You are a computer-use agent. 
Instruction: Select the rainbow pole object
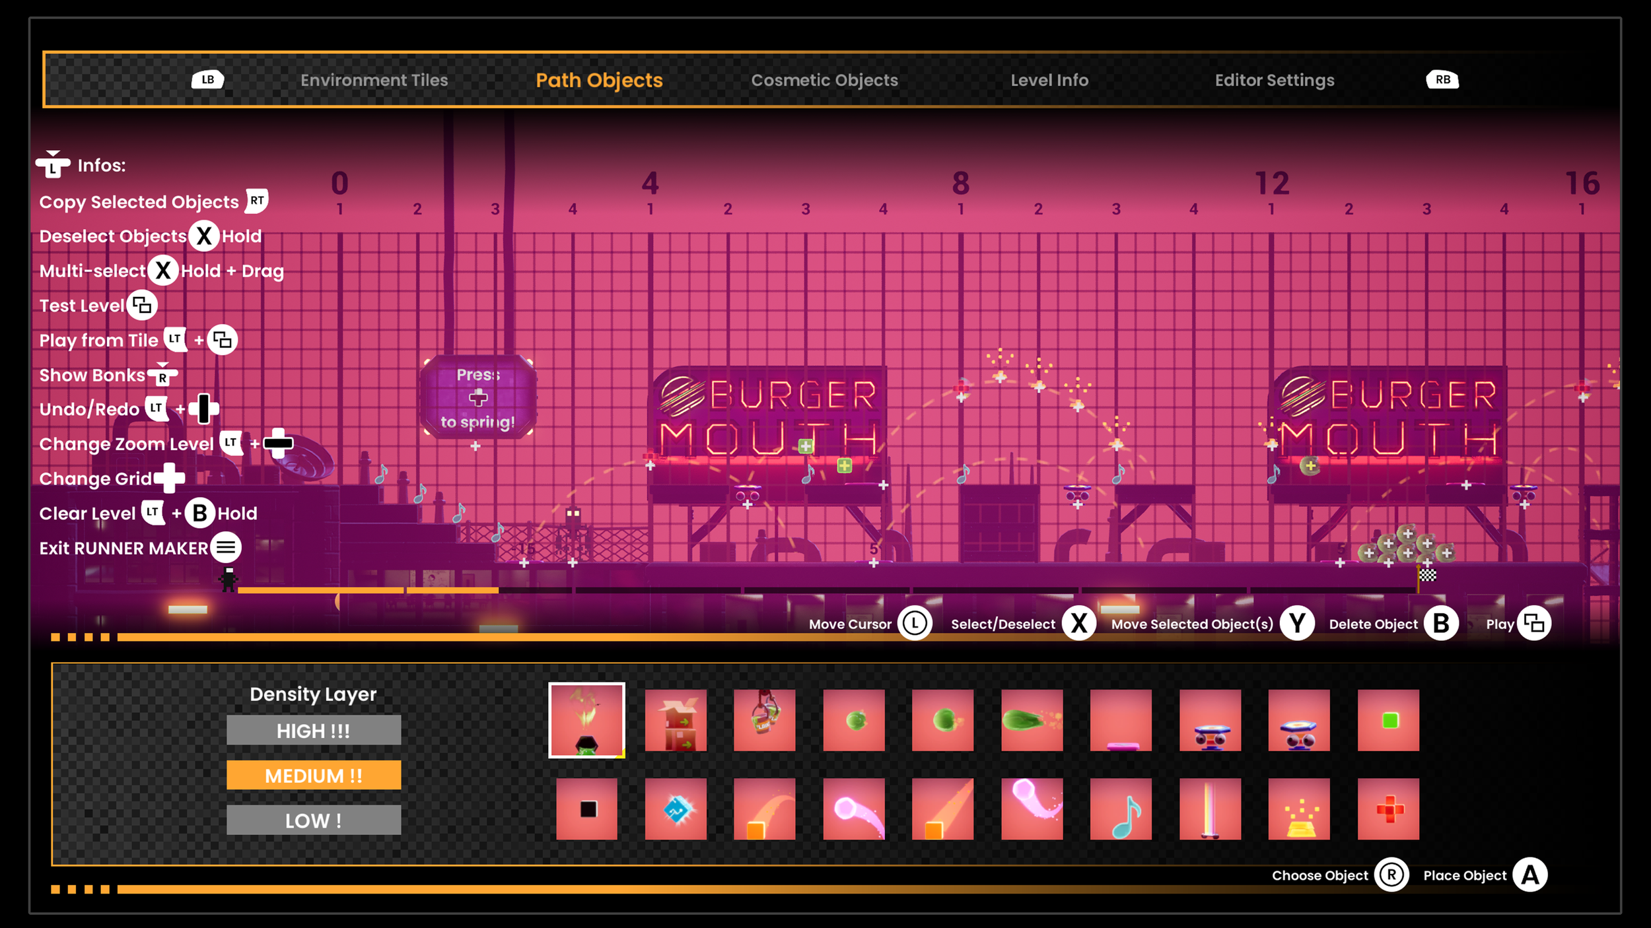(x=1210, y=809)
